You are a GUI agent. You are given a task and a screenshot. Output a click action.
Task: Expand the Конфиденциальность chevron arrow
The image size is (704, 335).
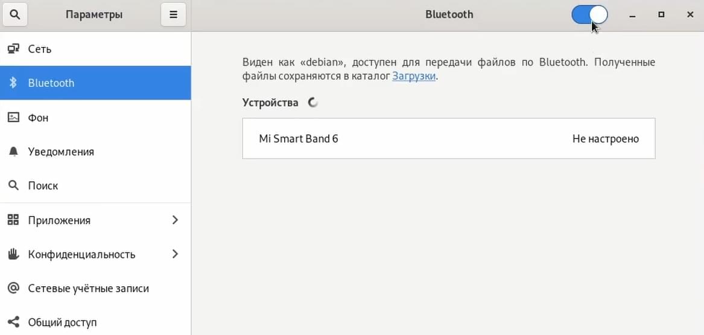coord(175,254)
